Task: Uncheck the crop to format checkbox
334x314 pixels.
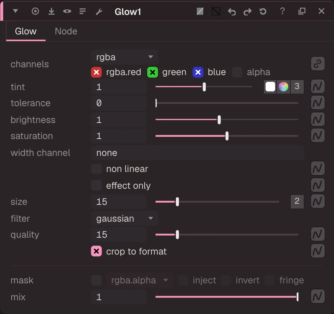Action: [x=96, y=251]
